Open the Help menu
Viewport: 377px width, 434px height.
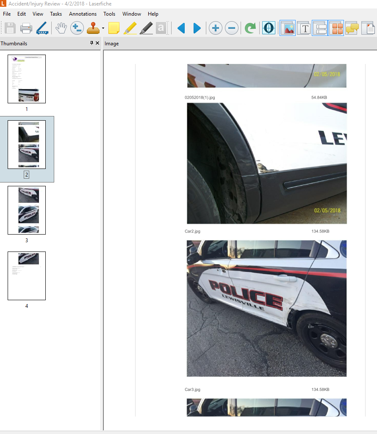pyautogui.click(x=153, y=14)
